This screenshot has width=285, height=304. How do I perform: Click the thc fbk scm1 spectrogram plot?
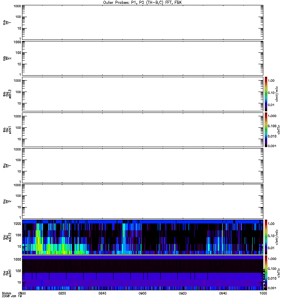(142, 273)
